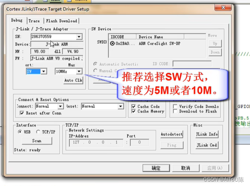The width and height of the screenshot is (250, 186).
Task: Click the Autodetect button
Action: [x=172, y=134]
